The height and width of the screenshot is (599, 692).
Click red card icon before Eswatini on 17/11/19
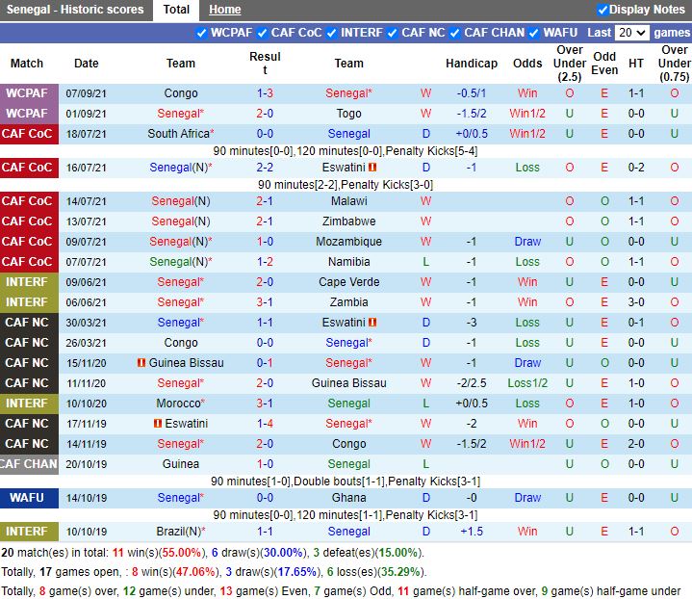[157, 424]
